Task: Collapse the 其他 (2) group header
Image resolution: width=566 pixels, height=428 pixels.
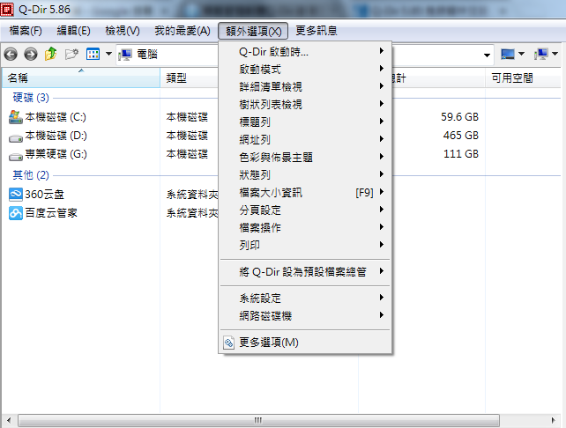Action: (x=31, y=175)
